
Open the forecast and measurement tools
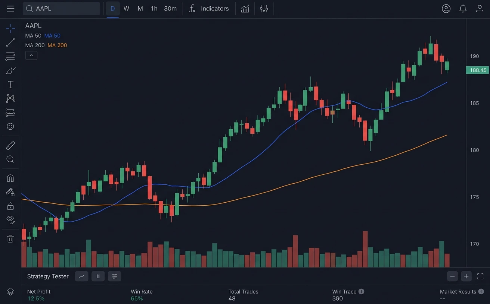tap(10, 113)
